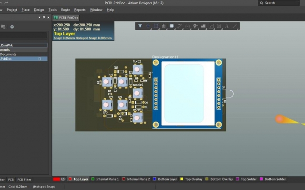
Task: Open the Project menu
Action: [x=12, y=9]
